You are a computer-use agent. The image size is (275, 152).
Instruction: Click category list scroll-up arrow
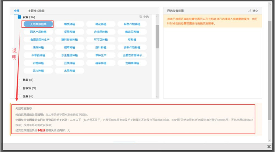pyautogui.click(x=157, y=16)
